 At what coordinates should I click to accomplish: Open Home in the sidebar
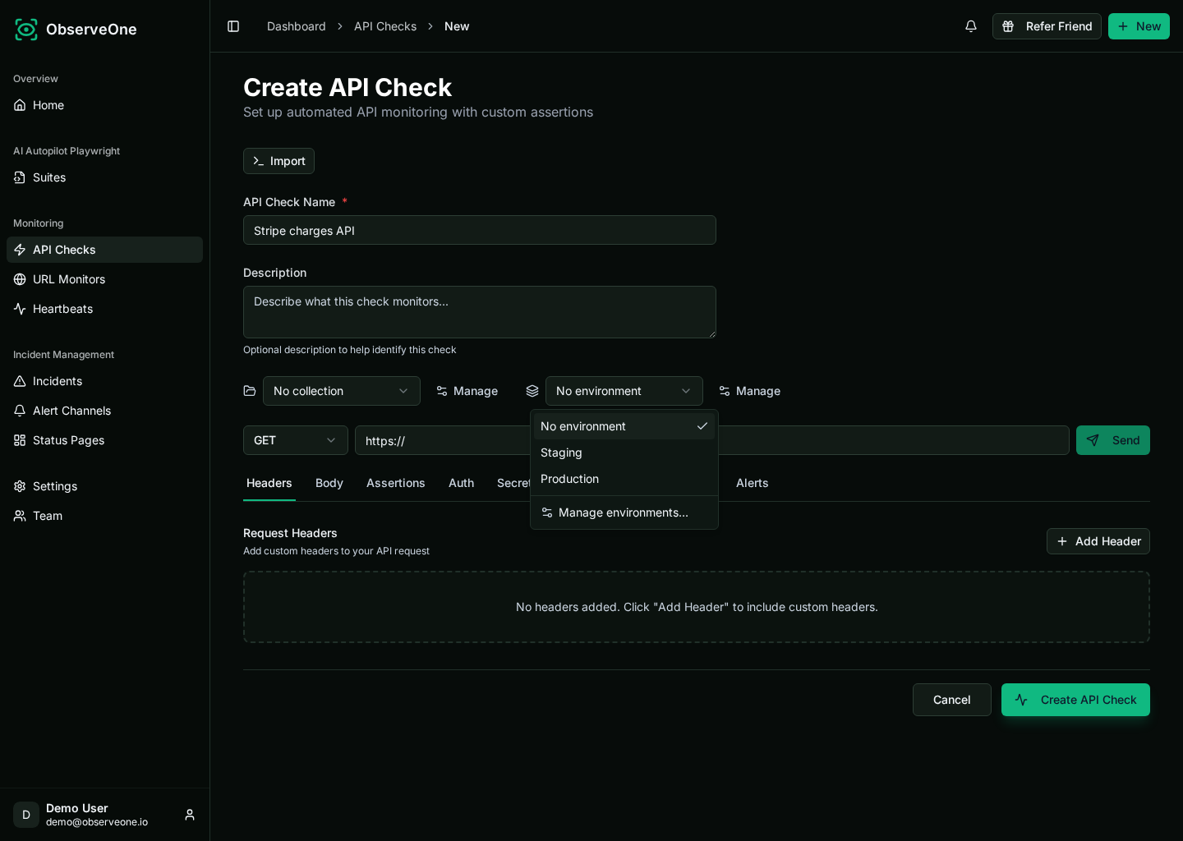104,105
